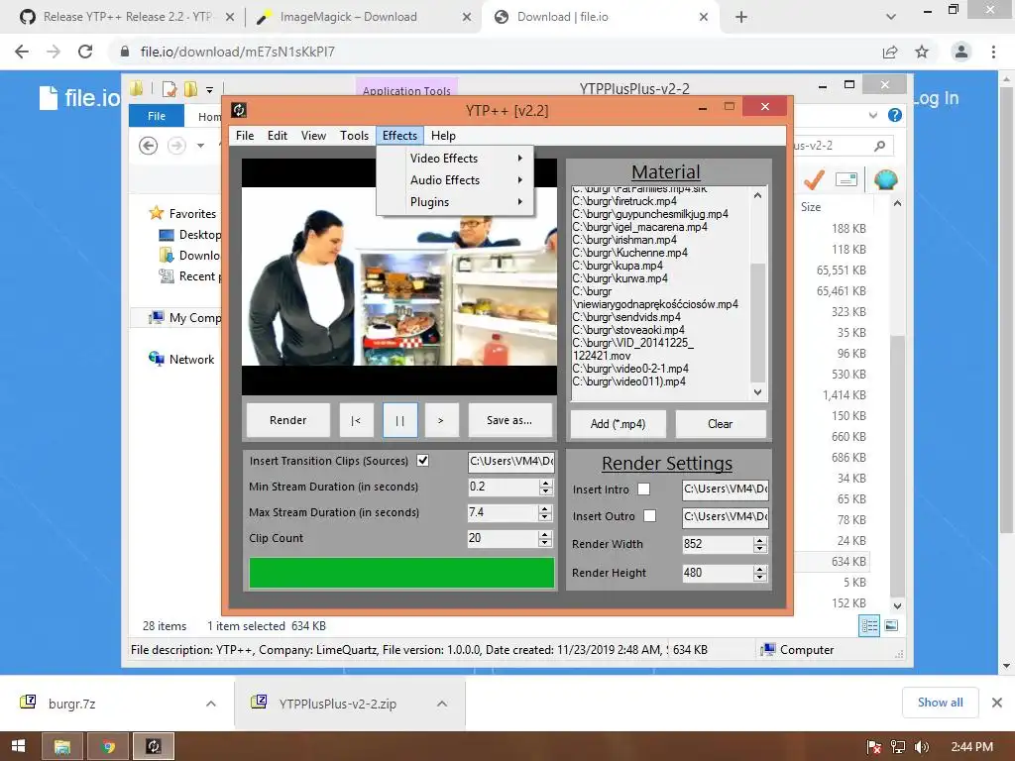Play the preview with > button

tap(441, 420)
